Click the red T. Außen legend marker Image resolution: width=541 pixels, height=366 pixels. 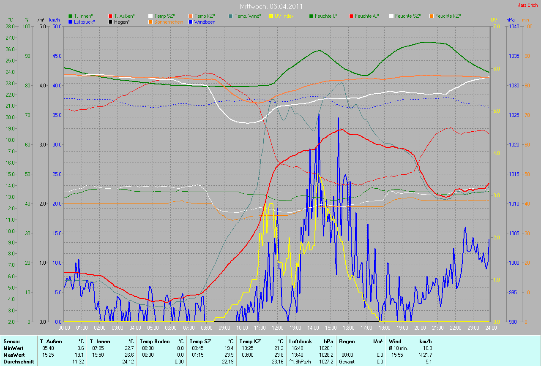pos(111,16)
